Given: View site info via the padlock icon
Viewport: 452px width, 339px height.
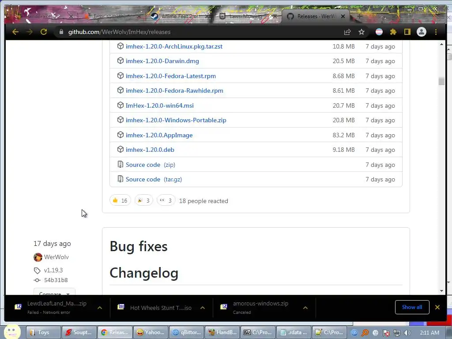Looking at the screenshot, I should tap(61, 32).
